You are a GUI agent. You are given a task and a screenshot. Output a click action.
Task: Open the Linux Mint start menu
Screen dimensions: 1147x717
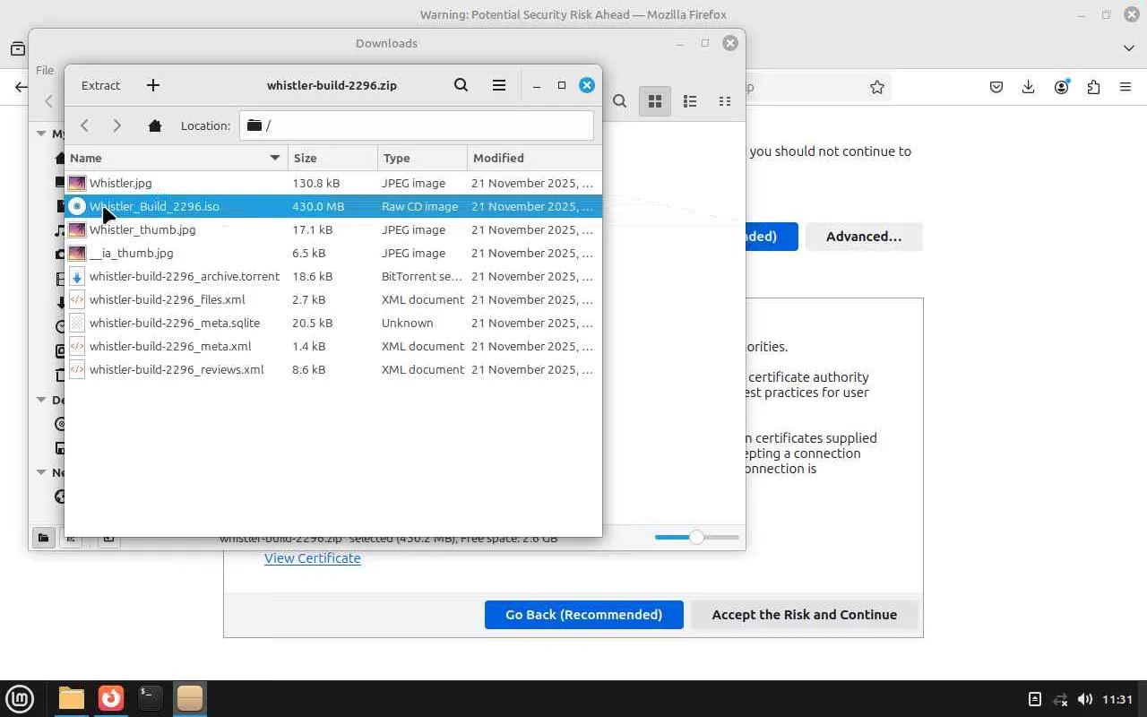tap(20, 699)
